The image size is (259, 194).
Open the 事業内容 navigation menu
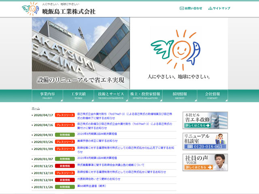pyautogui.click(x=47, y=95)
